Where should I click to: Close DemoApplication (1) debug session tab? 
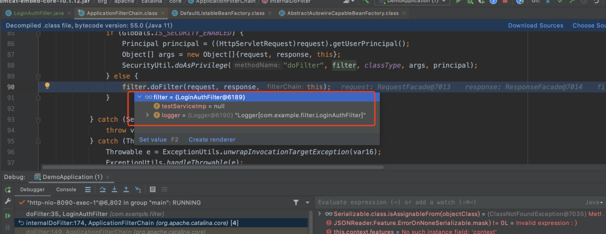pos(107,177)
